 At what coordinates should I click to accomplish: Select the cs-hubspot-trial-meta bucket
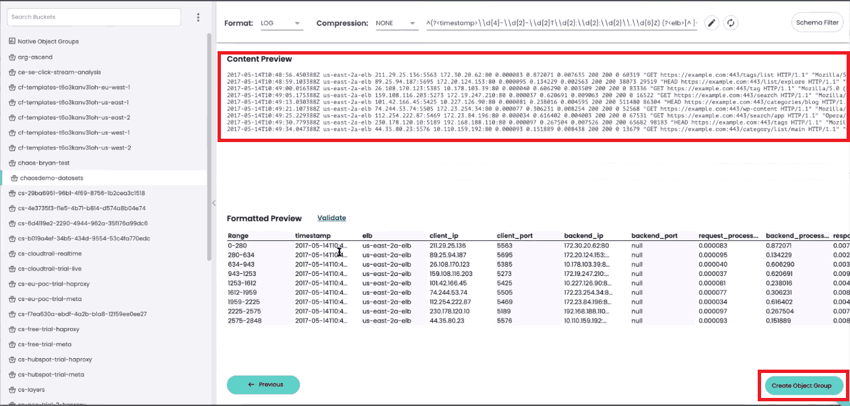coord(51,374)
